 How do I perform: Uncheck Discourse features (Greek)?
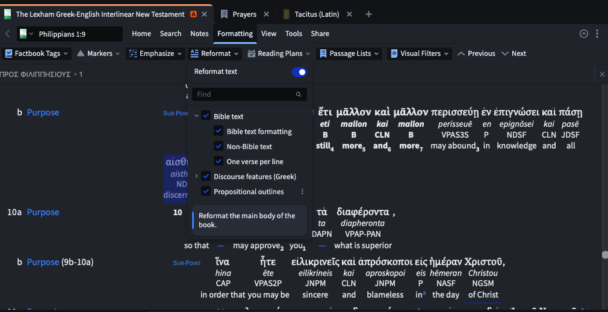(x=206, y=176)
